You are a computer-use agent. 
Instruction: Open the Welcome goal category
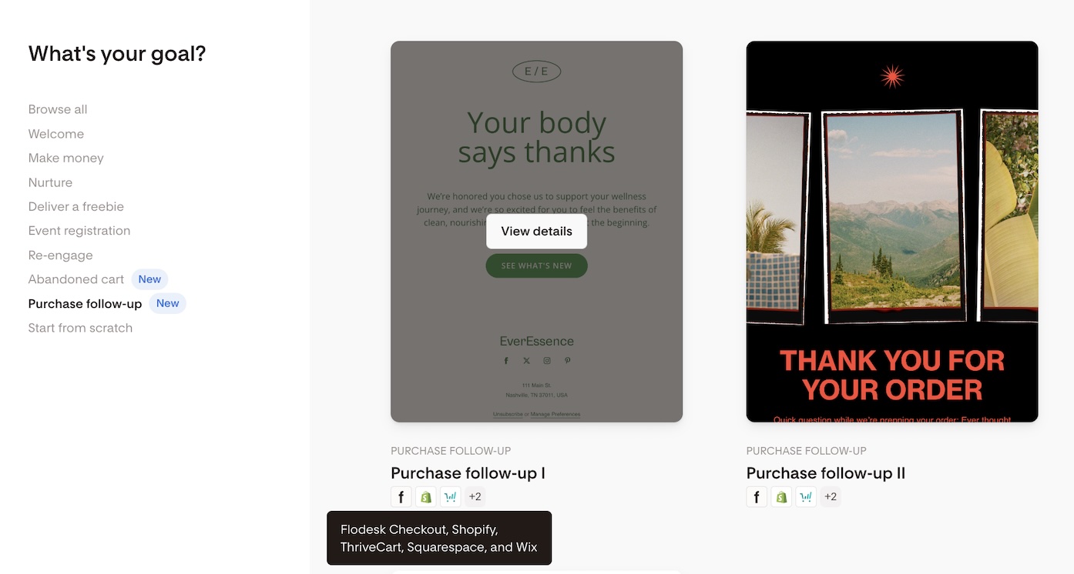click(56, 134)
